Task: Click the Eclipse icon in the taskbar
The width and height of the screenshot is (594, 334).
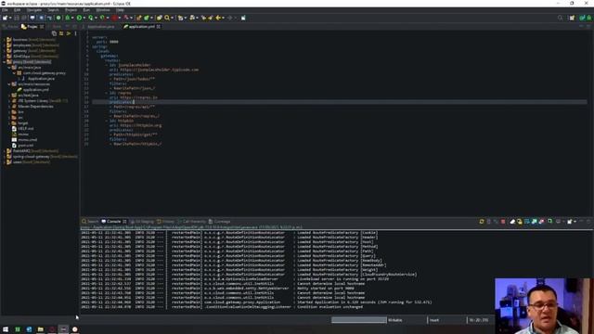Action: 63,329
